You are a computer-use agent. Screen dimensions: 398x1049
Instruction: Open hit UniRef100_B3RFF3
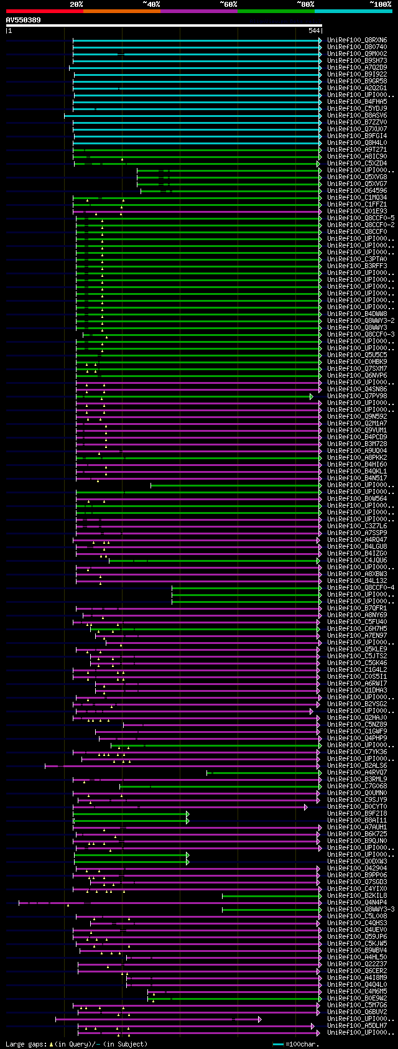(x=357, y=266)
